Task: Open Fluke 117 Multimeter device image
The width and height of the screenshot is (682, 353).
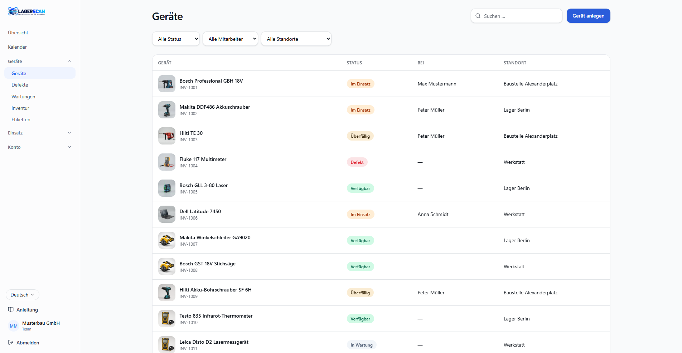Action: 167,162
